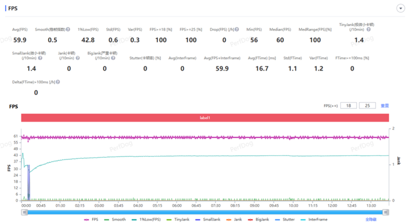The width and height of the screenshot is (410, 223).
Task: Toggle BigJank series in chart legend
Action: tap(259, 220)
